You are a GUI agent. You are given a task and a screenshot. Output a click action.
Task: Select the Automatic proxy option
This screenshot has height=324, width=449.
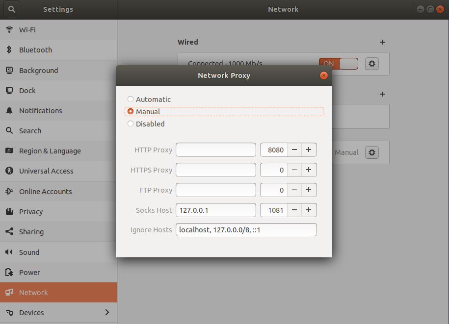tap(131, 99)
